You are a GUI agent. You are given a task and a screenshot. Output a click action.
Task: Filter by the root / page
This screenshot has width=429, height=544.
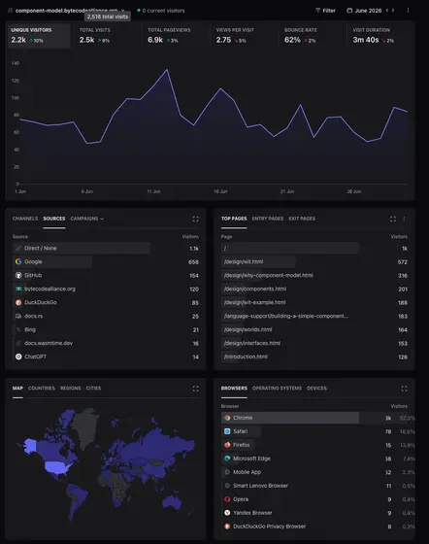[x=314, y=248]
